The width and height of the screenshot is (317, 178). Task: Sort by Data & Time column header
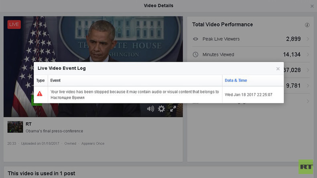pos(236,81)
